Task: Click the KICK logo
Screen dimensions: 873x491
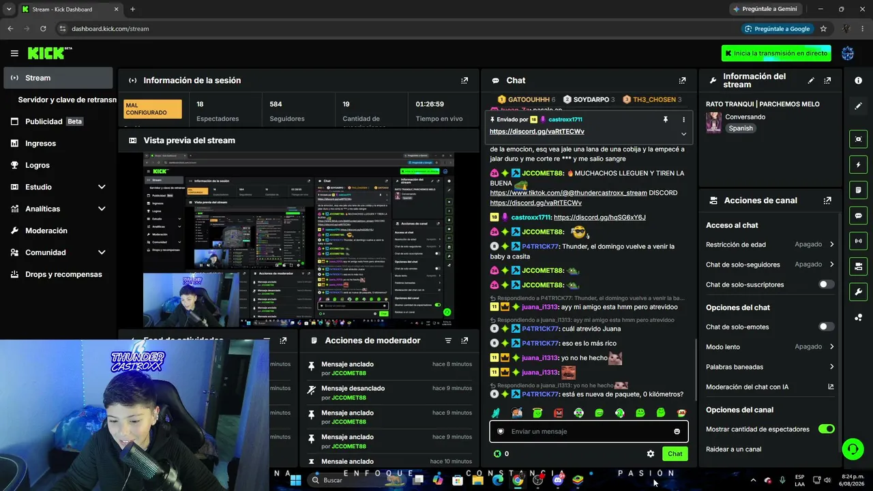Action: 50,53
